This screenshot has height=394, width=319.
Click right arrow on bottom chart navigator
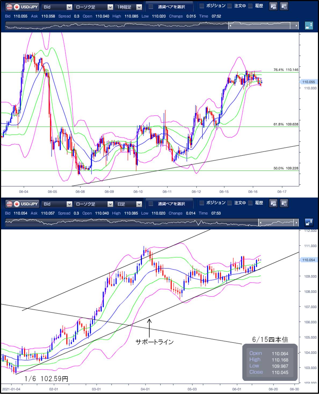[296, 222]
